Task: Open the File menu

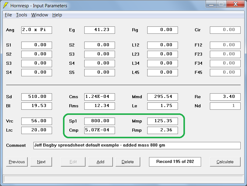Action: pyautogui.click(x=8, y=15)
